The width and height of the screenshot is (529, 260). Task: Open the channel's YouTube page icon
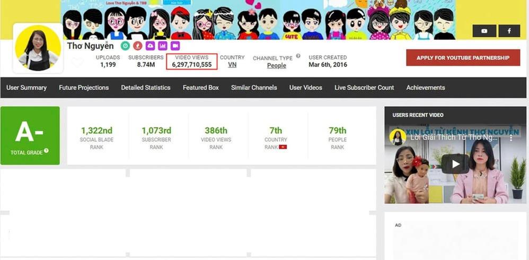click(484, 31)
